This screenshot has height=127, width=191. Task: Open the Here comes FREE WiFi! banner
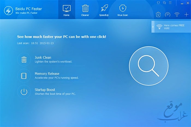pyautogui.click(x=171, y=27)
